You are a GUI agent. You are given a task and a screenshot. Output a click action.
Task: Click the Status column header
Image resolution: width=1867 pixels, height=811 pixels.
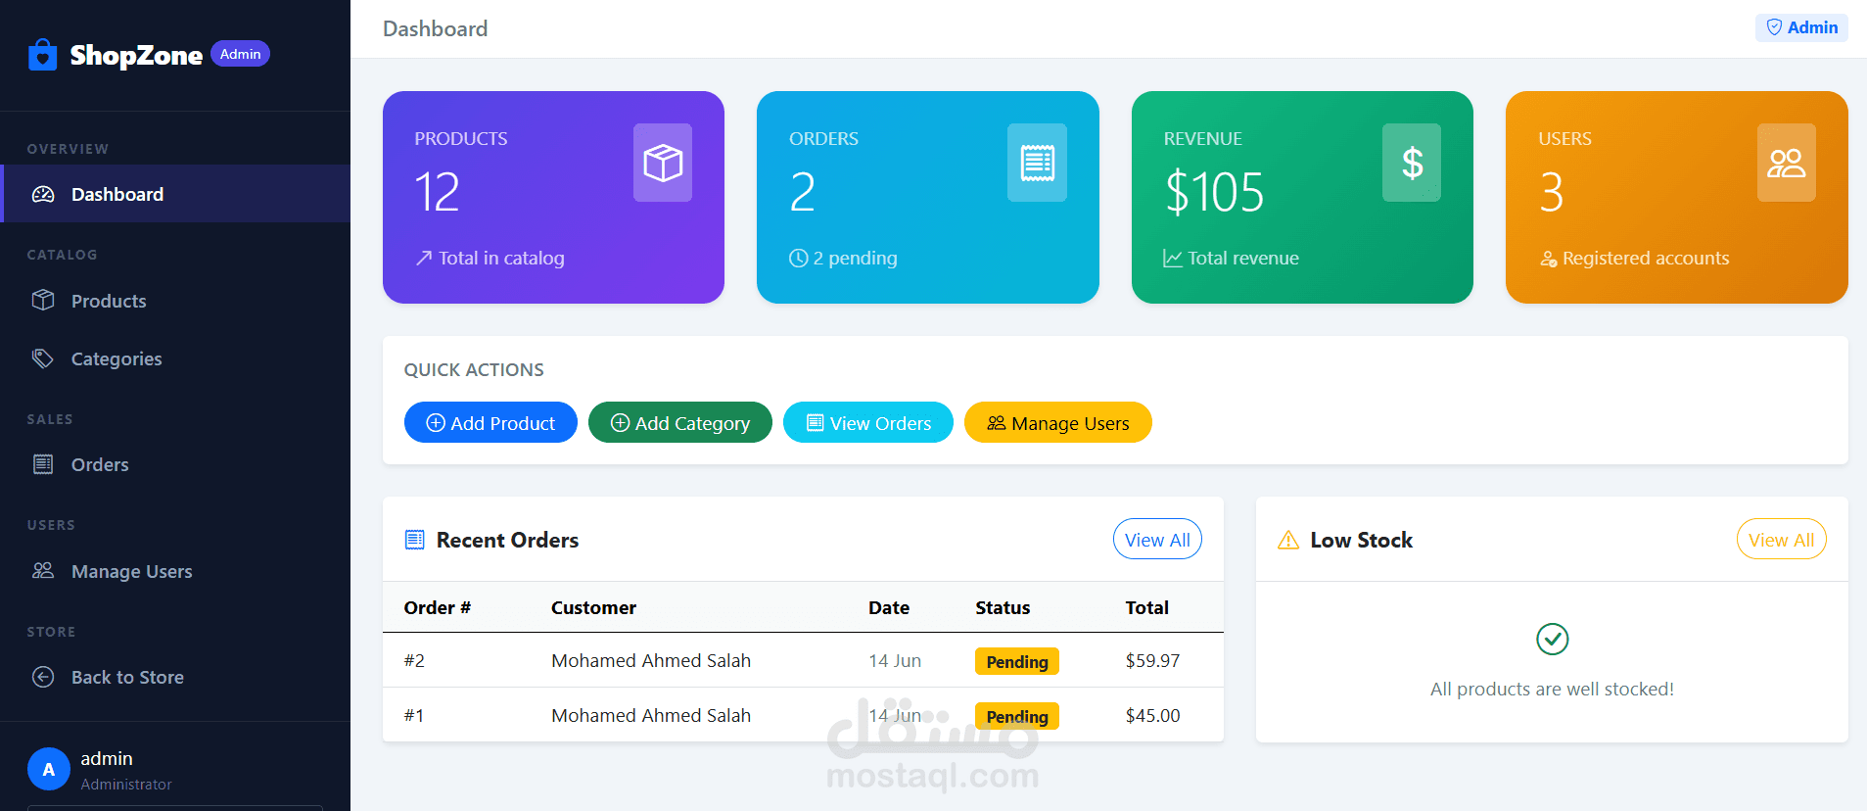click(x=1003, y=607)
